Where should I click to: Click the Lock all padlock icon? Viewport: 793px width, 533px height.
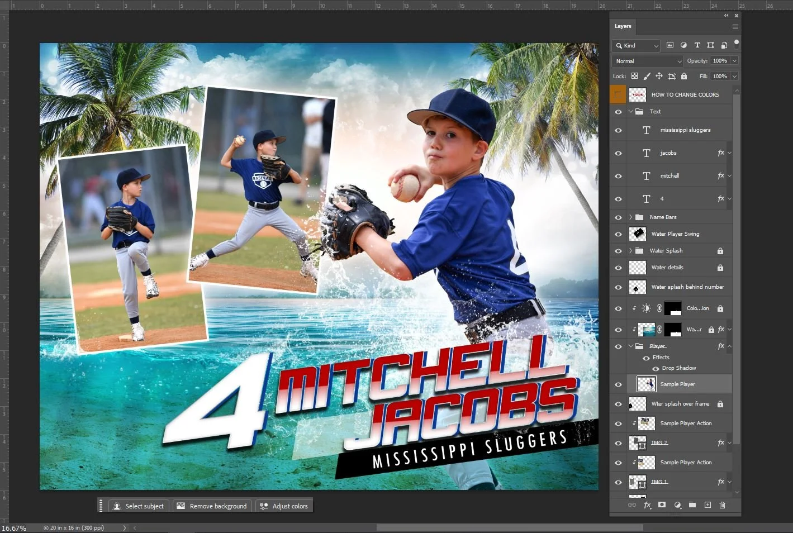683,76
